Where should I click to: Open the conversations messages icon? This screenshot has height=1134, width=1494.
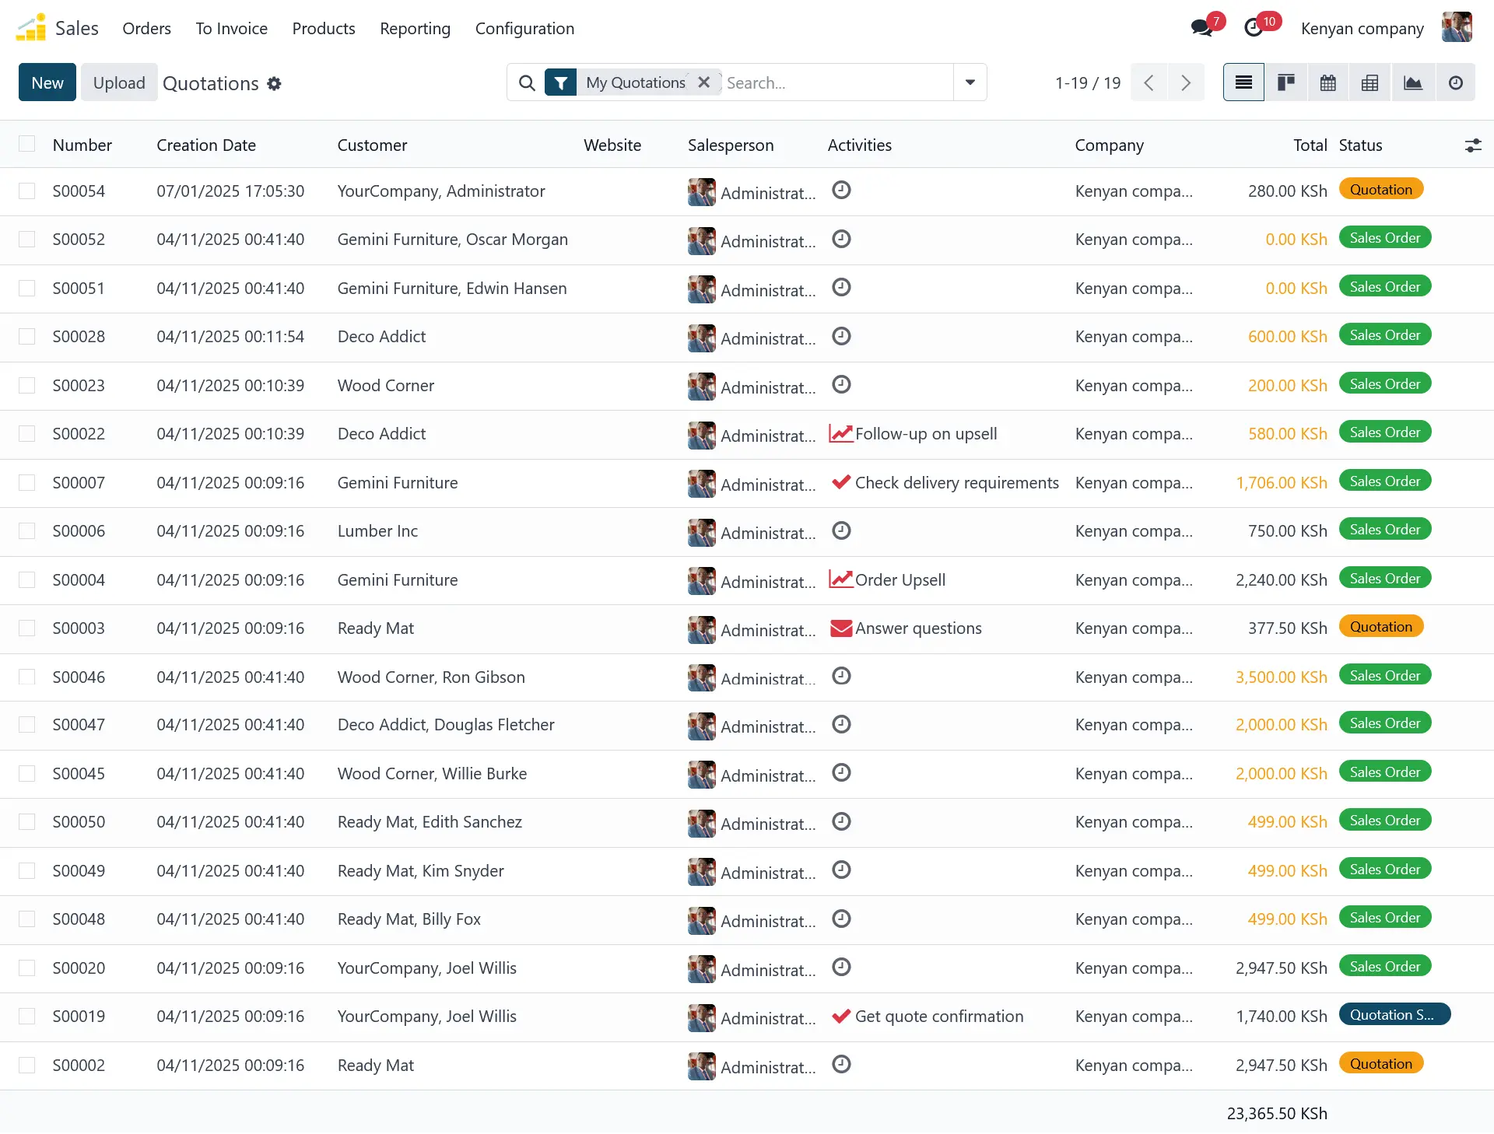click(1202, 28)
